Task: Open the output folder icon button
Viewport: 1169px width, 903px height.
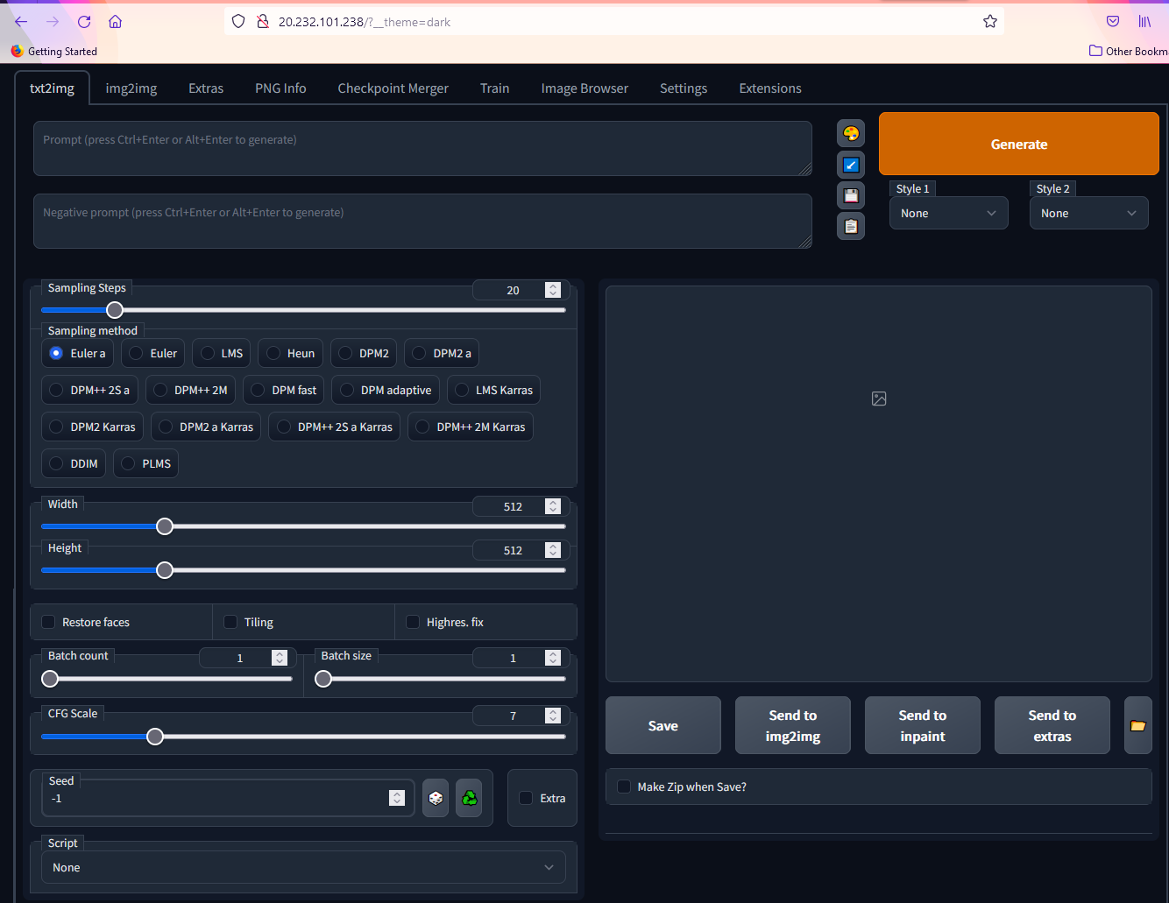Action: click(x=1137, y=725)
